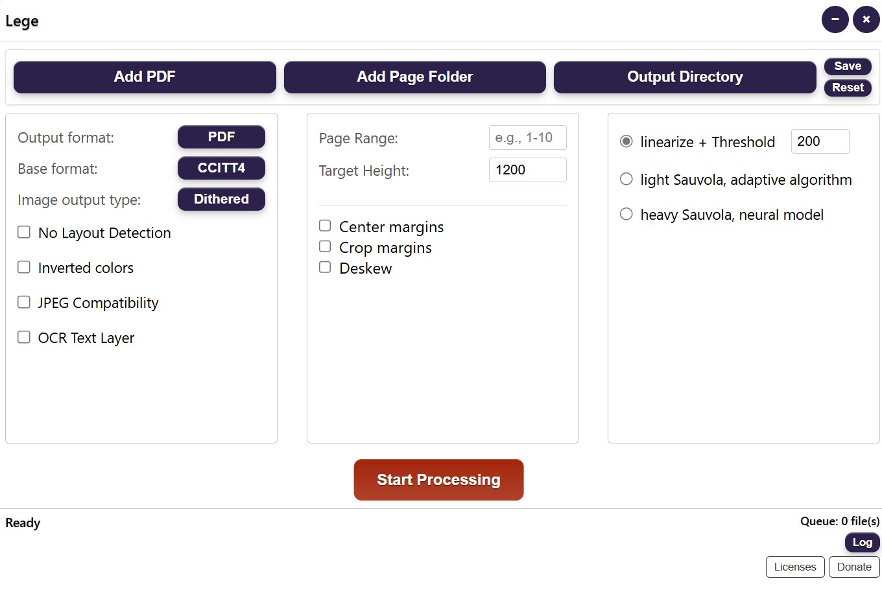The image size is (882, 614).
Task: Change Output format PDF selector
Action: [x=221, y=137]
